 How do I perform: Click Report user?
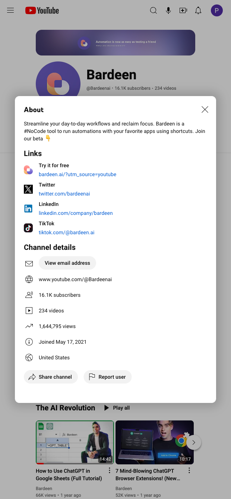click(107, 376)
